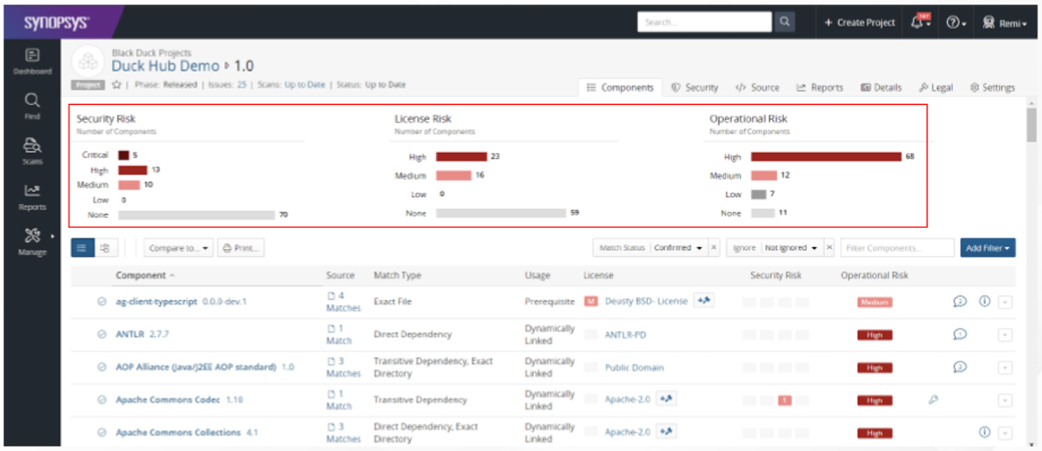
Task: Click the High bar in Operational Risk chart
Action: tap(826, 157)
